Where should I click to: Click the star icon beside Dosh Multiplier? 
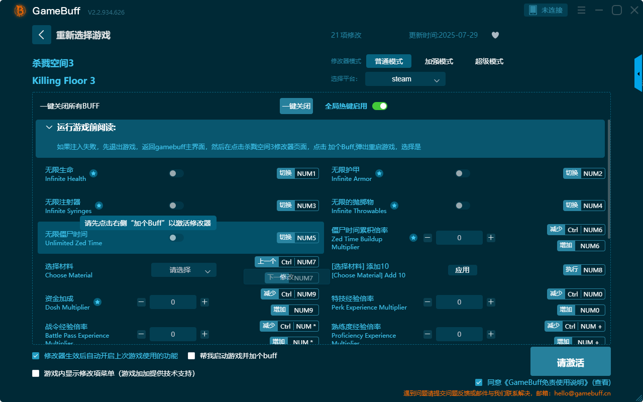97,303
